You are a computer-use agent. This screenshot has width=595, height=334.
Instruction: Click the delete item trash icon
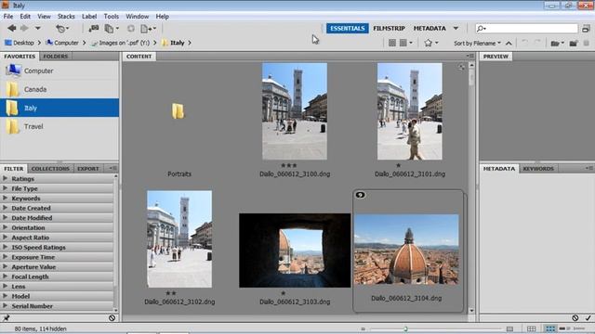click(587, 44)
